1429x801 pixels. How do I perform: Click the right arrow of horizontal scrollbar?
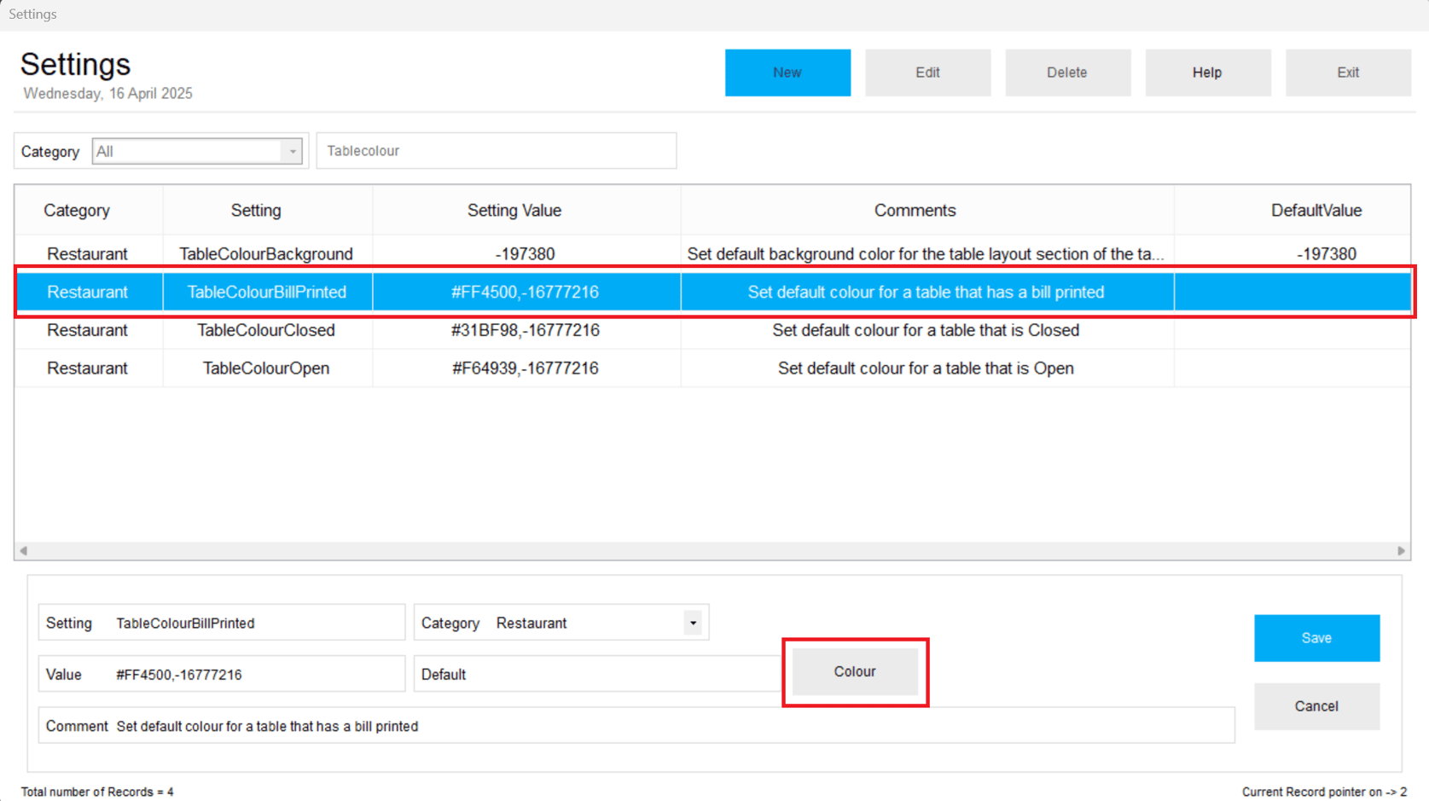pos(1401,551)
